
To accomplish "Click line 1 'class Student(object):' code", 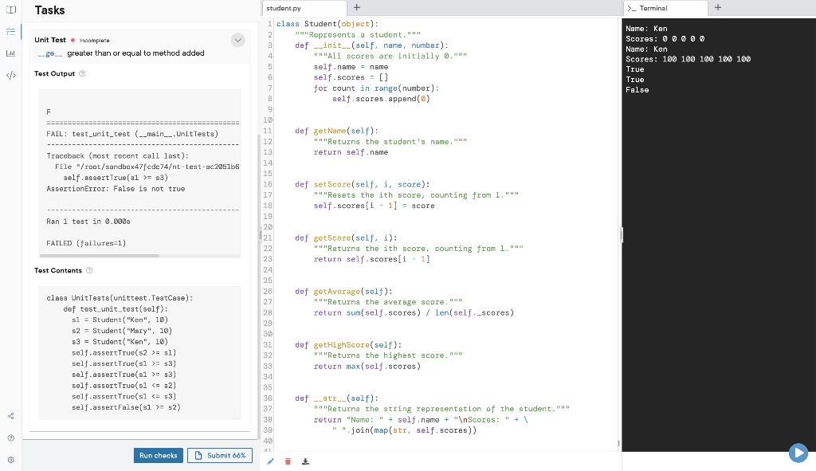I will click(x=328, y=24).
